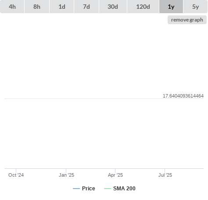Image resolution: width=208 pixels, height=200 pixels.
Task: Click the active 1y range tab
Action: pyautogui.click(x=171, y=7)
